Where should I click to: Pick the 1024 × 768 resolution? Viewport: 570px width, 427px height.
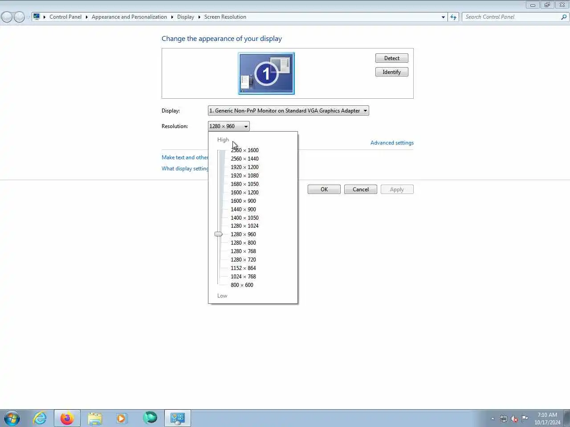coord(243,277)
